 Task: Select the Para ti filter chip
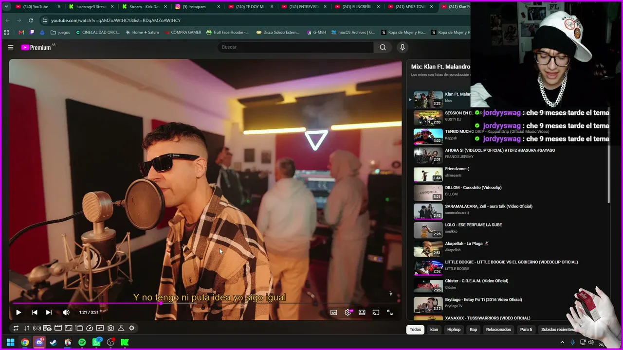pos(526,330)
